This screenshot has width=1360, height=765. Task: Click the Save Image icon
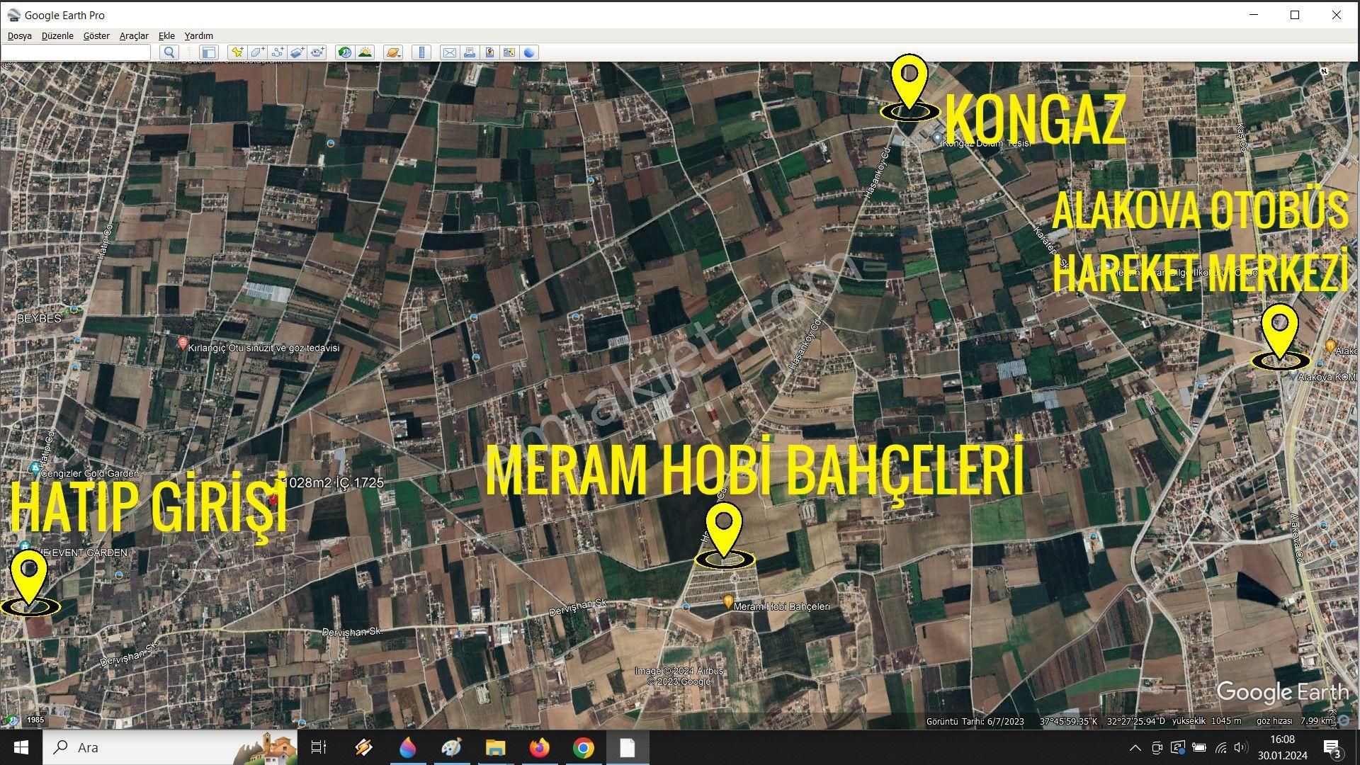click(x=489, y=52)
